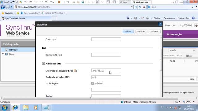Click the Bing search magnifier icon
198x111 pixels.
[193, 7]
